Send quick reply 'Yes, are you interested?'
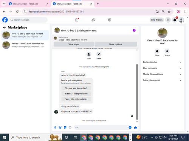Viewport: 189px width, 141px height. (x=76, y=88)
